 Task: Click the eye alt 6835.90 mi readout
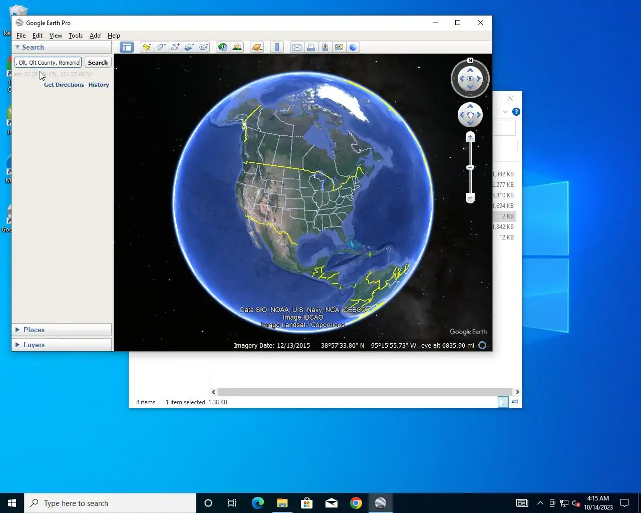[448, 345]
